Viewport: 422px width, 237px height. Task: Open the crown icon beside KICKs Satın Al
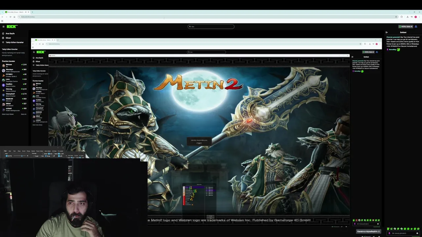point(416,27)
